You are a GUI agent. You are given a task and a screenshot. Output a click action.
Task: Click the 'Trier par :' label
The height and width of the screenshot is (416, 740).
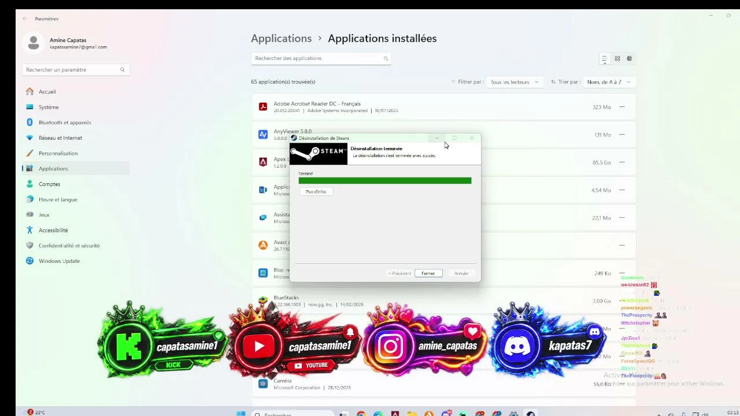pos(569,82)
